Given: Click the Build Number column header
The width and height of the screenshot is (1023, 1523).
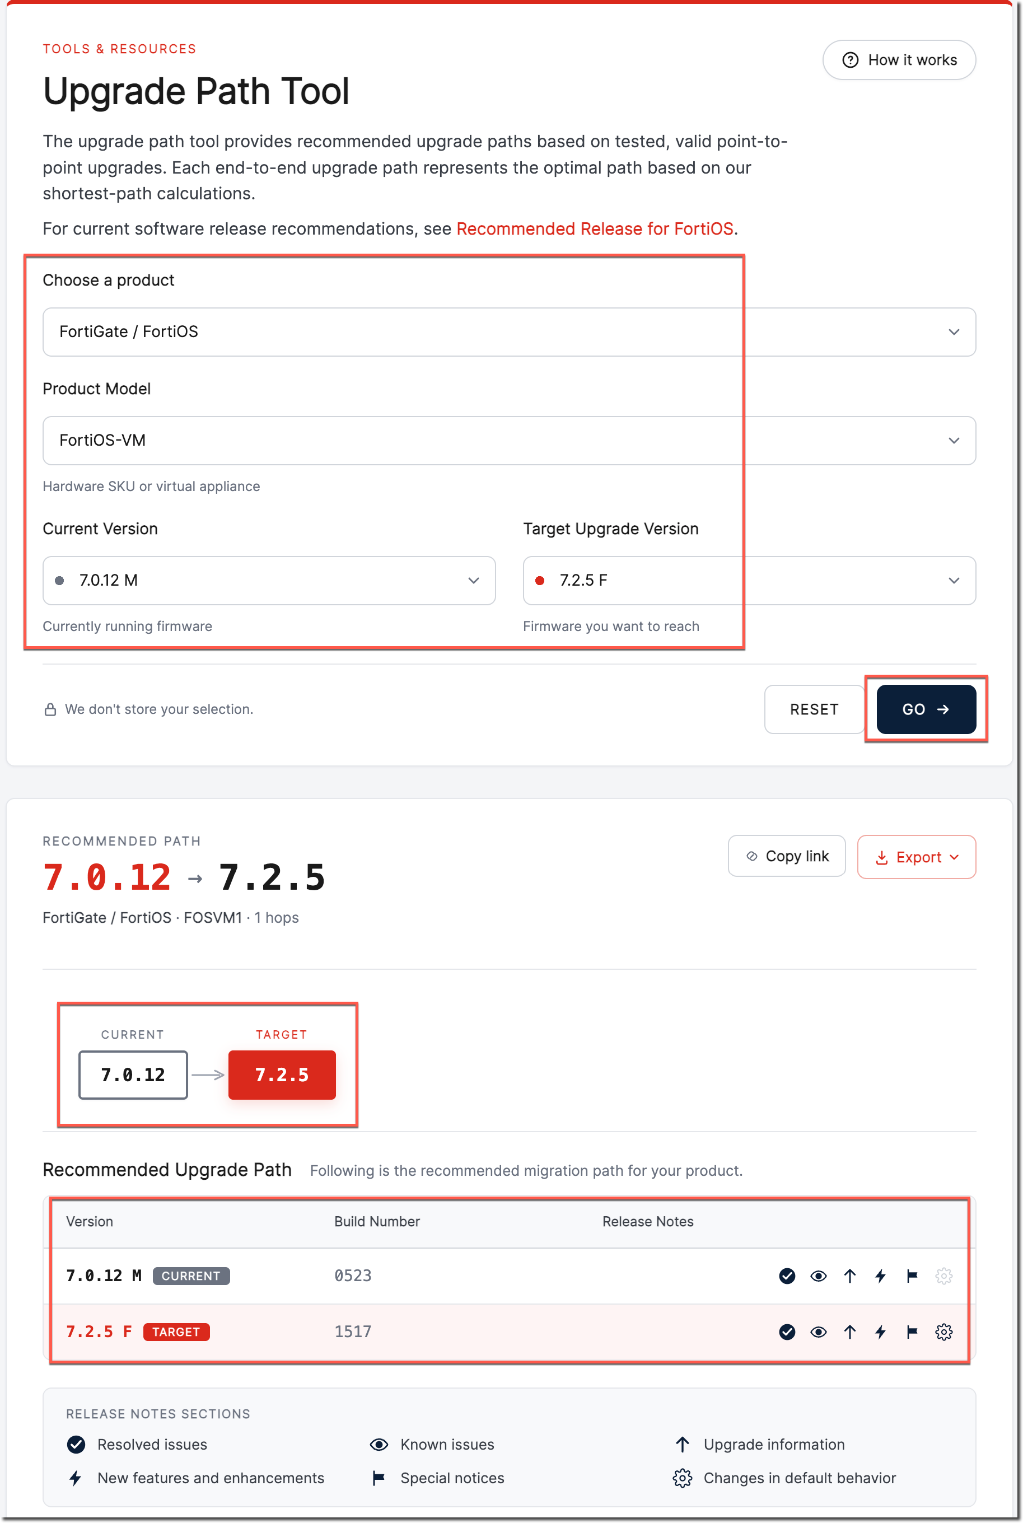Looking at the screenshot, I should coord(377,1222).
